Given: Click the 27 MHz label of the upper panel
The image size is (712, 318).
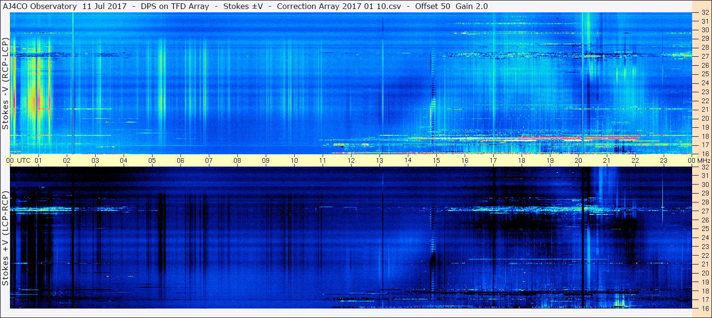Looking at the screenshot, I should pos(704,57).
